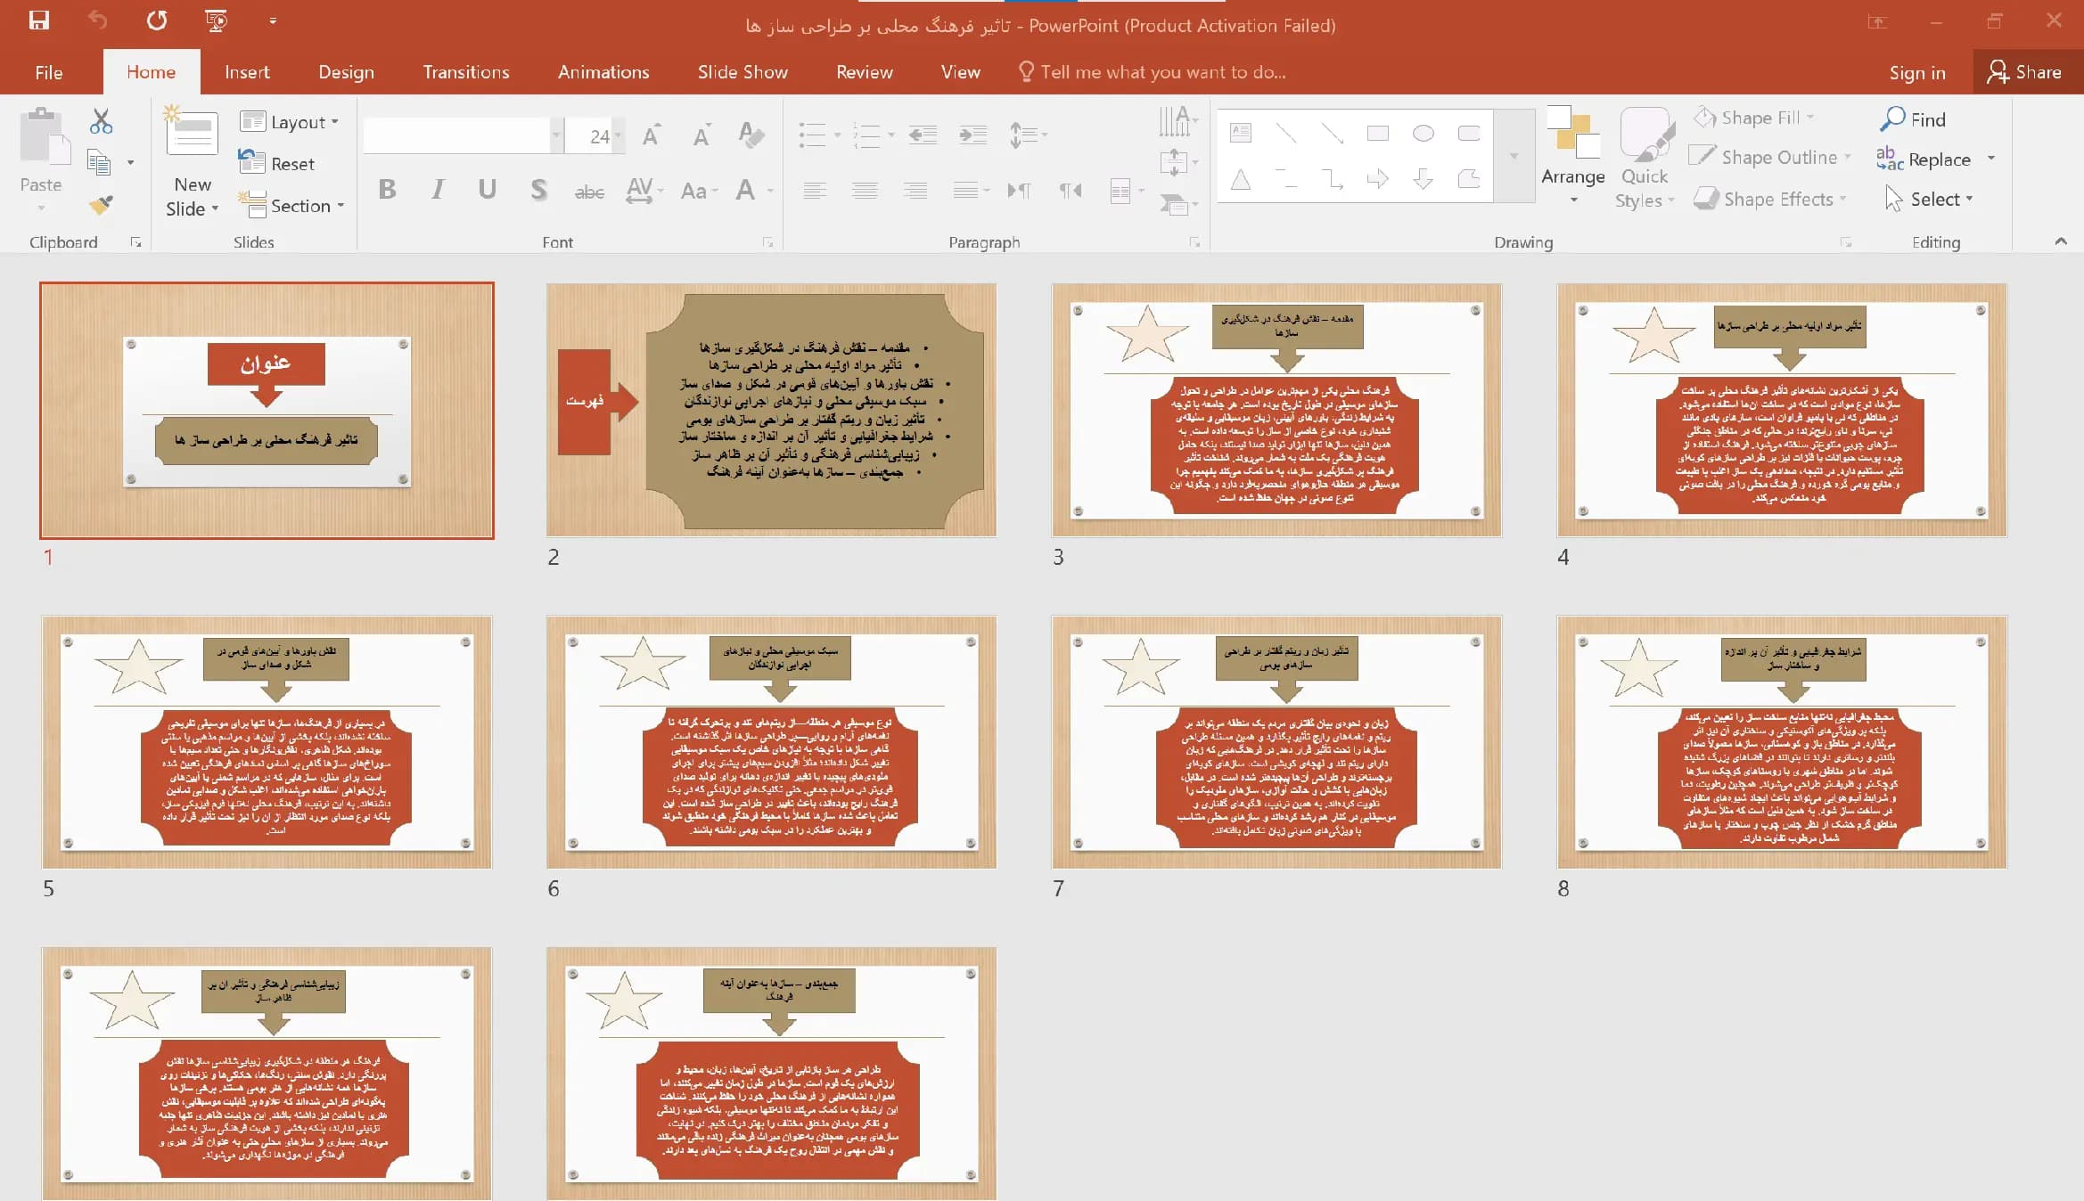Toggle center text alignment
Viewport: 2084px width, 1201px height.
coord(865,191)
